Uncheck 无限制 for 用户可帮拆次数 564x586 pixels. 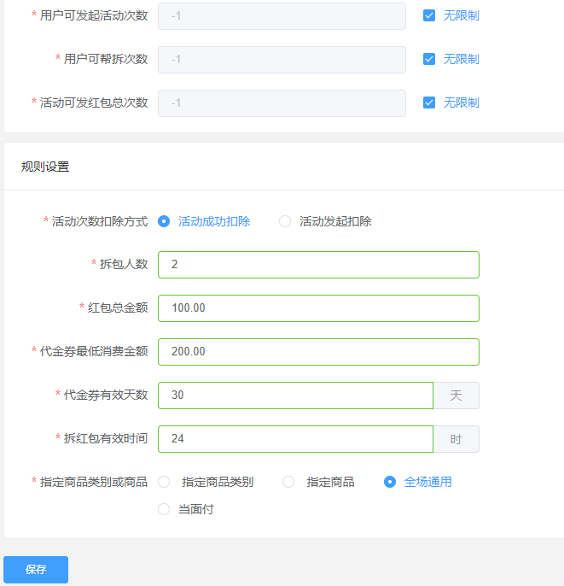tap(429, 59)
